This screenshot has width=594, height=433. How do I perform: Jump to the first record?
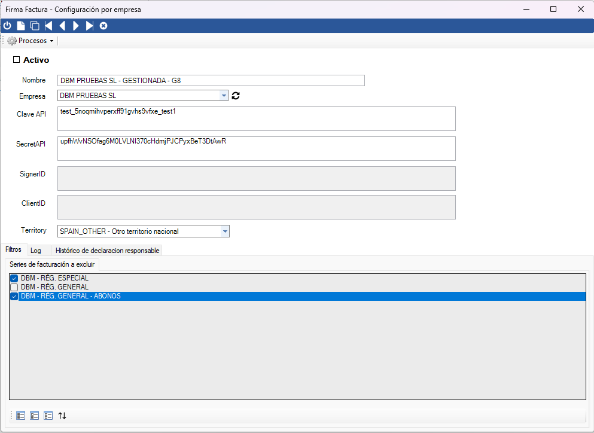[48, 26]
